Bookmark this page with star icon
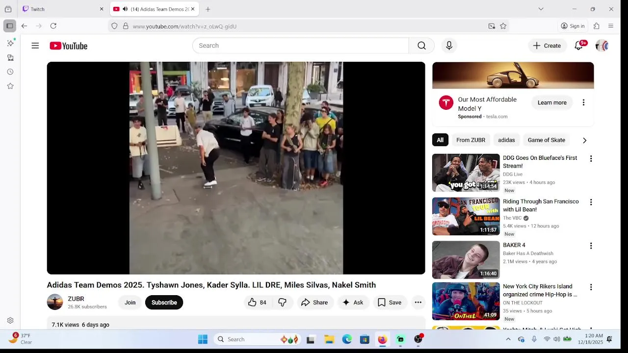The width and height of the screenshot is (628, 353). click(x=503, y=26)
